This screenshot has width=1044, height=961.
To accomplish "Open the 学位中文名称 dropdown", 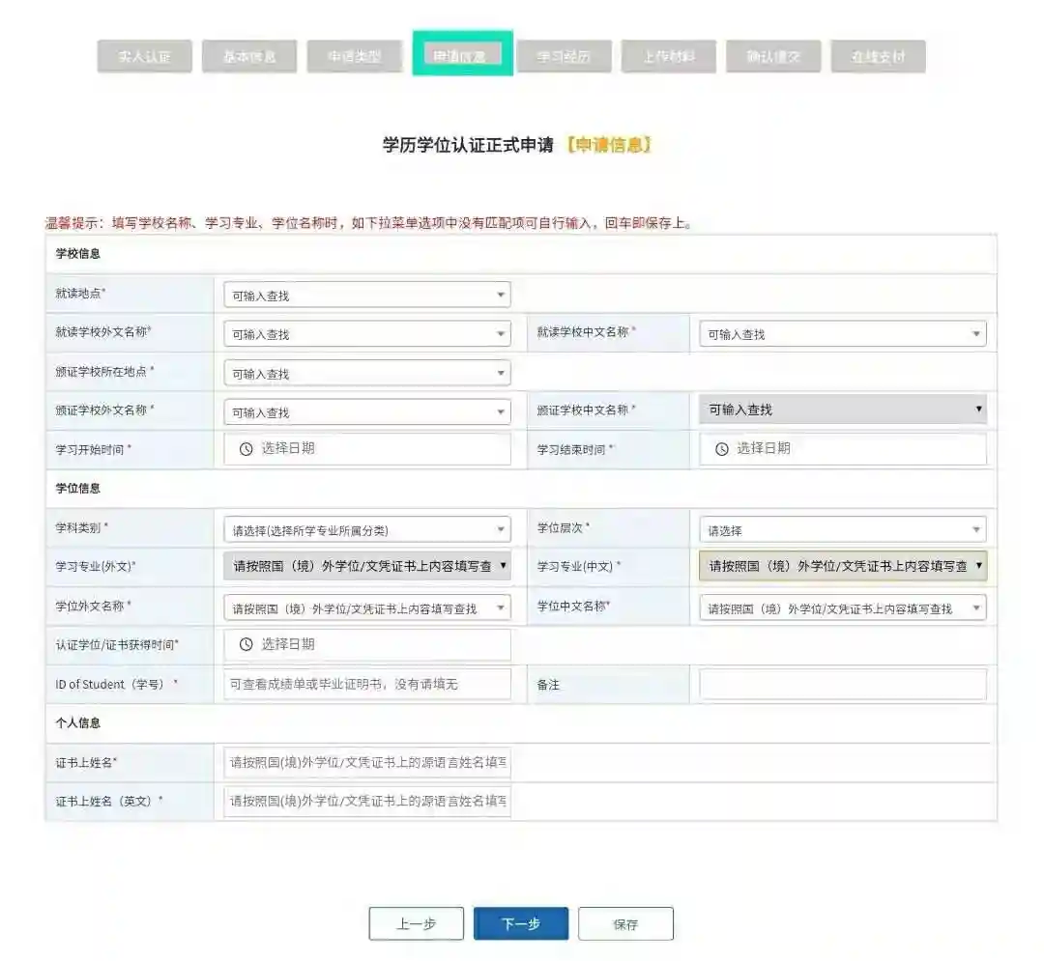I will (842, 608).
